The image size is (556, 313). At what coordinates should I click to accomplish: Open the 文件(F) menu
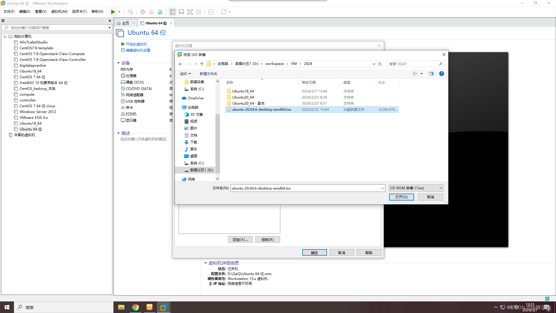(x=9, y=12)
